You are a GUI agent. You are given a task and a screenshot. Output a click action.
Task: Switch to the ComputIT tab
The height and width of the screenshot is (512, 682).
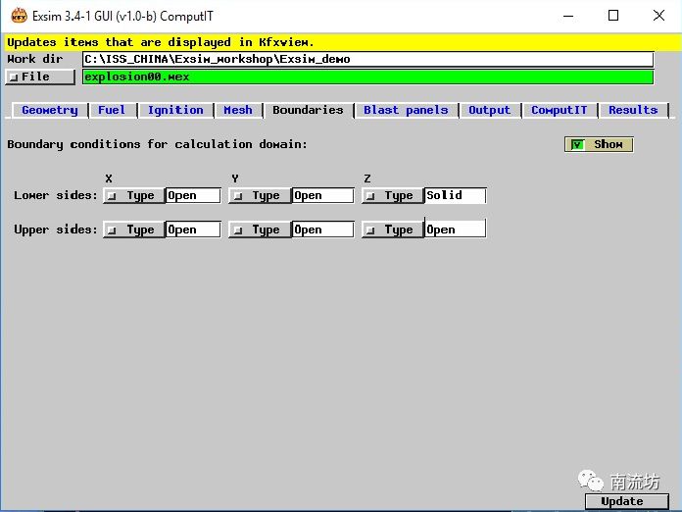point(559,110)
